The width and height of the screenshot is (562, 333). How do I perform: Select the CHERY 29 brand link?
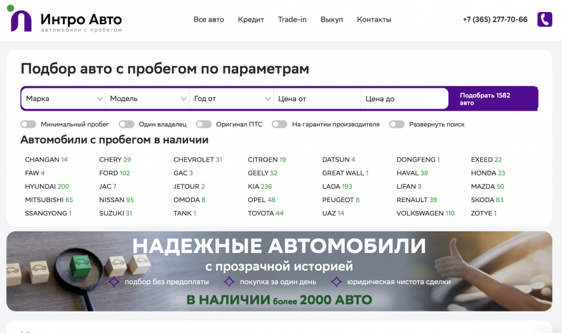click(x=115, y=160)
